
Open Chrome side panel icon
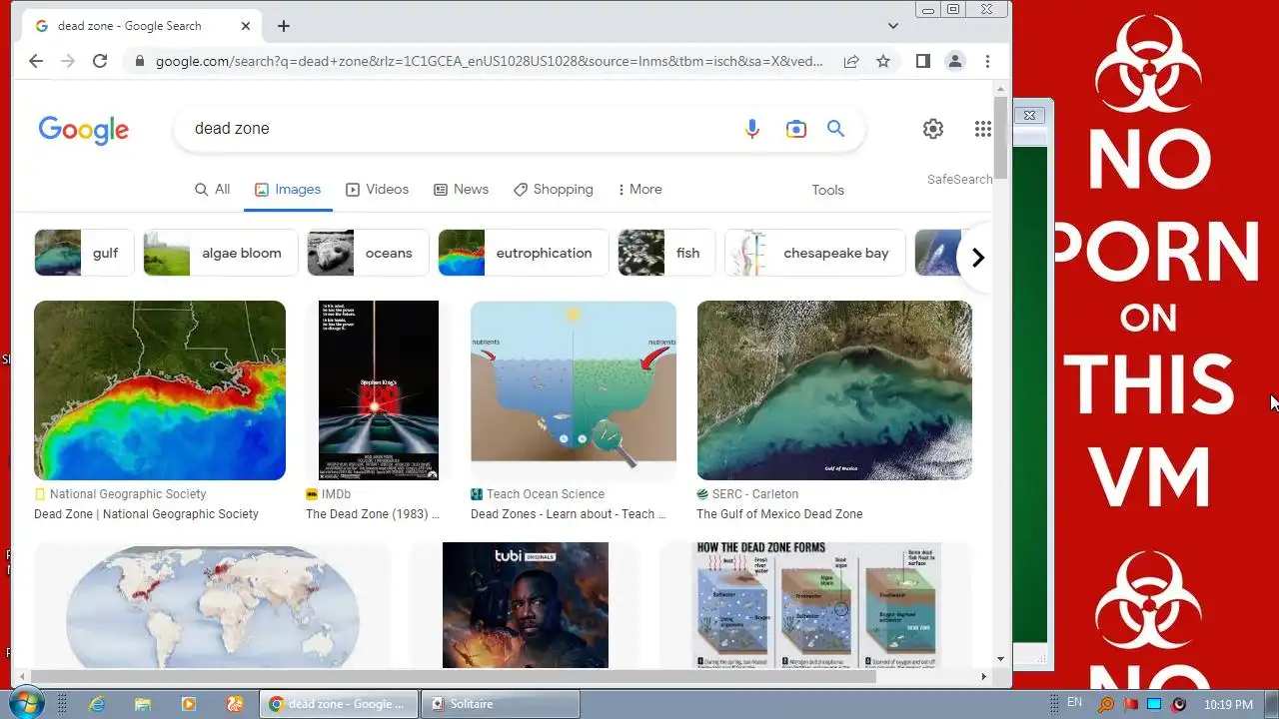coord(923,61)
